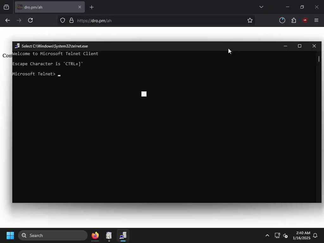This screenshot has width=324, height=243.
Task: Click the 'Escape Character is' line
Action: coord(48,64)
